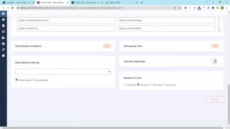Viewport: 230px width, 129px height.
Task: Select the content.publish_down column field
Action: (66, 20)
